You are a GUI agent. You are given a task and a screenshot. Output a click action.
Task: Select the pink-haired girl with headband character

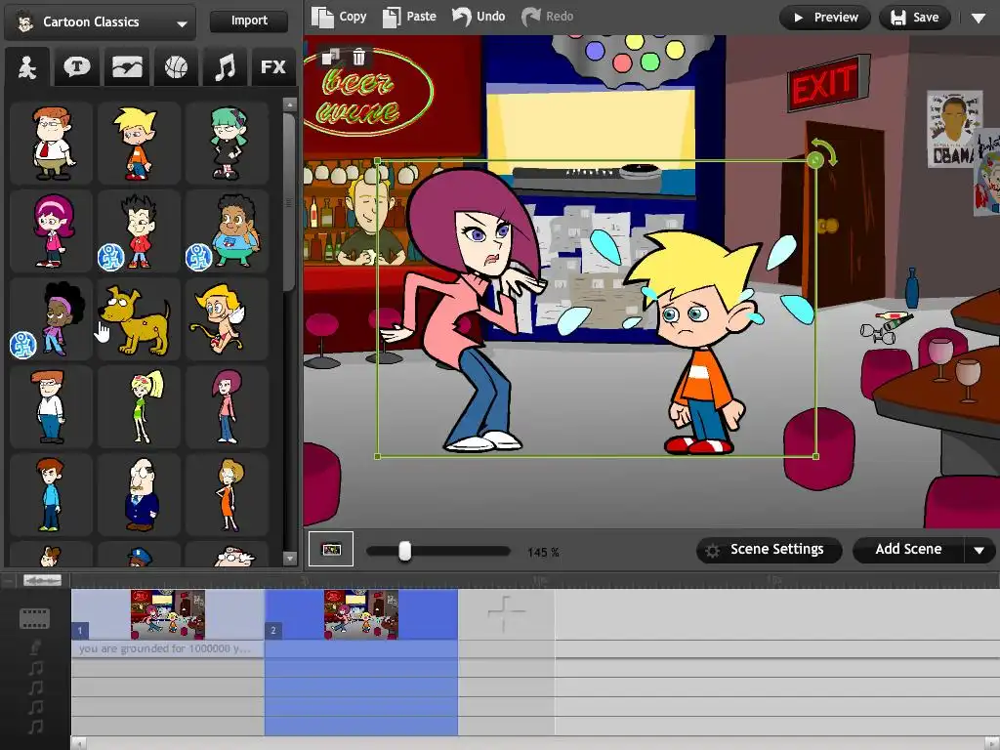click(x=51, y=231)
